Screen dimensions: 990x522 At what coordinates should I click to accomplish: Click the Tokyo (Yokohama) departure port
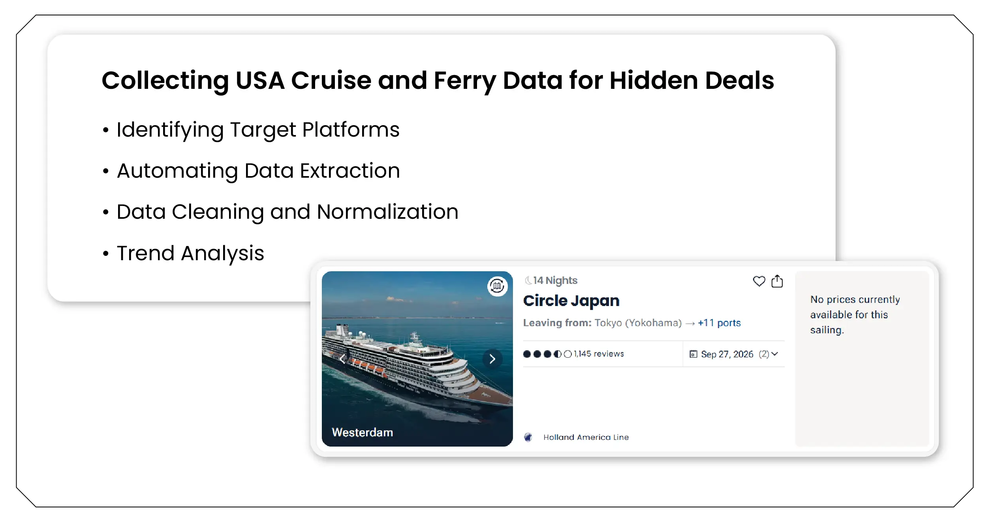click(x=638, y=323)
